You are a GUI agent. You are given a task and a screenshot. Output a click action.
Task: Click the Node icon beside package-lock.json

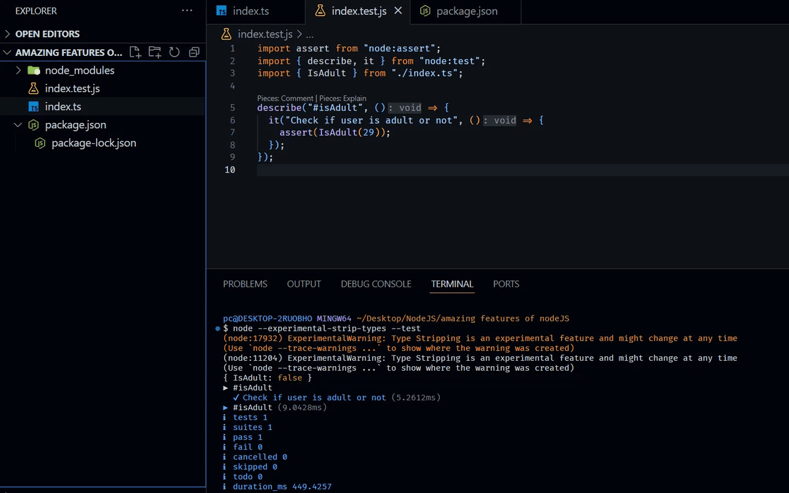(x=40, y=143)
